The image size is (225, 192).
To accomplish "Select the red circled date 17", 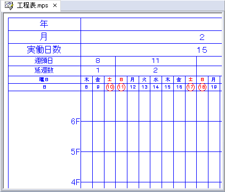I will (x=191, y=87).
